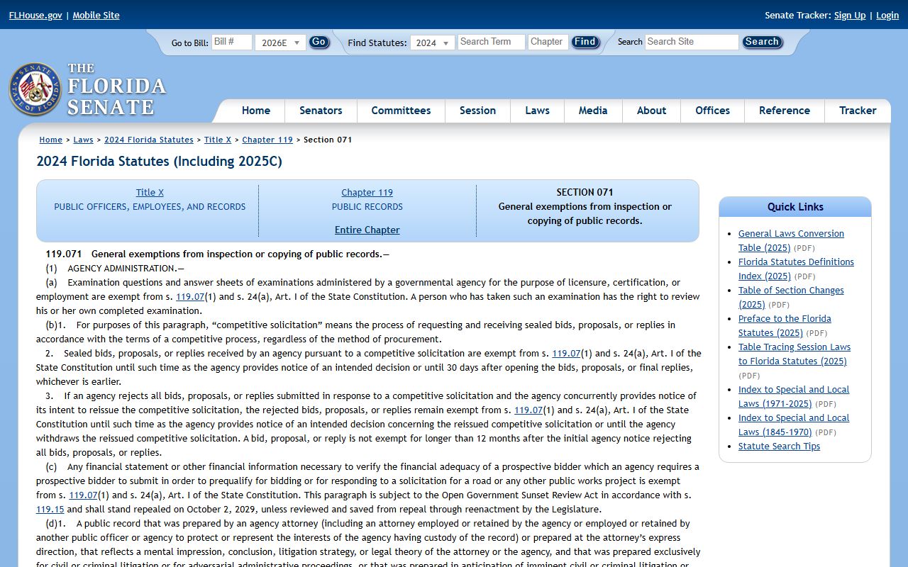The width and height of the screenshot is (908, 567).
Task: Open the Home menu tab
Action: point(256,111)
